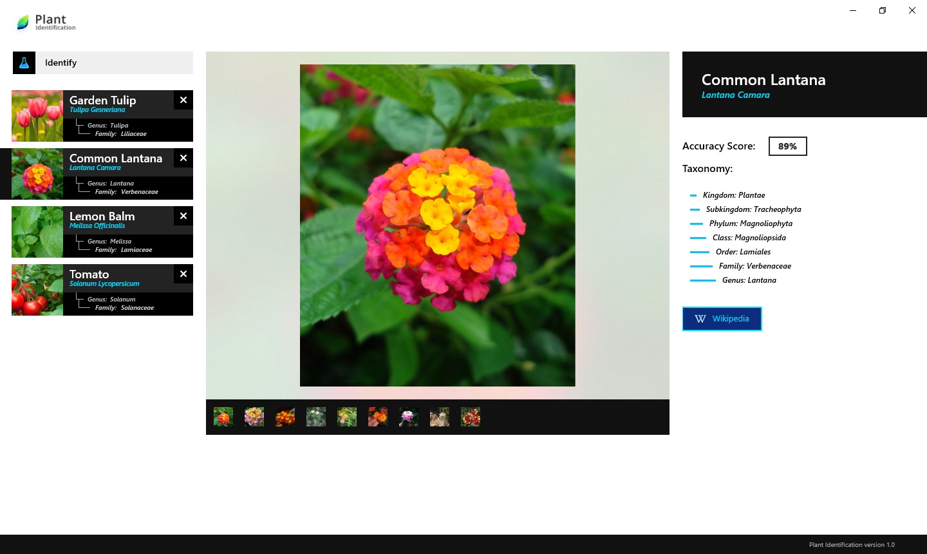Remove Garden Tulip using its X icon
927x554 pixels.
183,100
